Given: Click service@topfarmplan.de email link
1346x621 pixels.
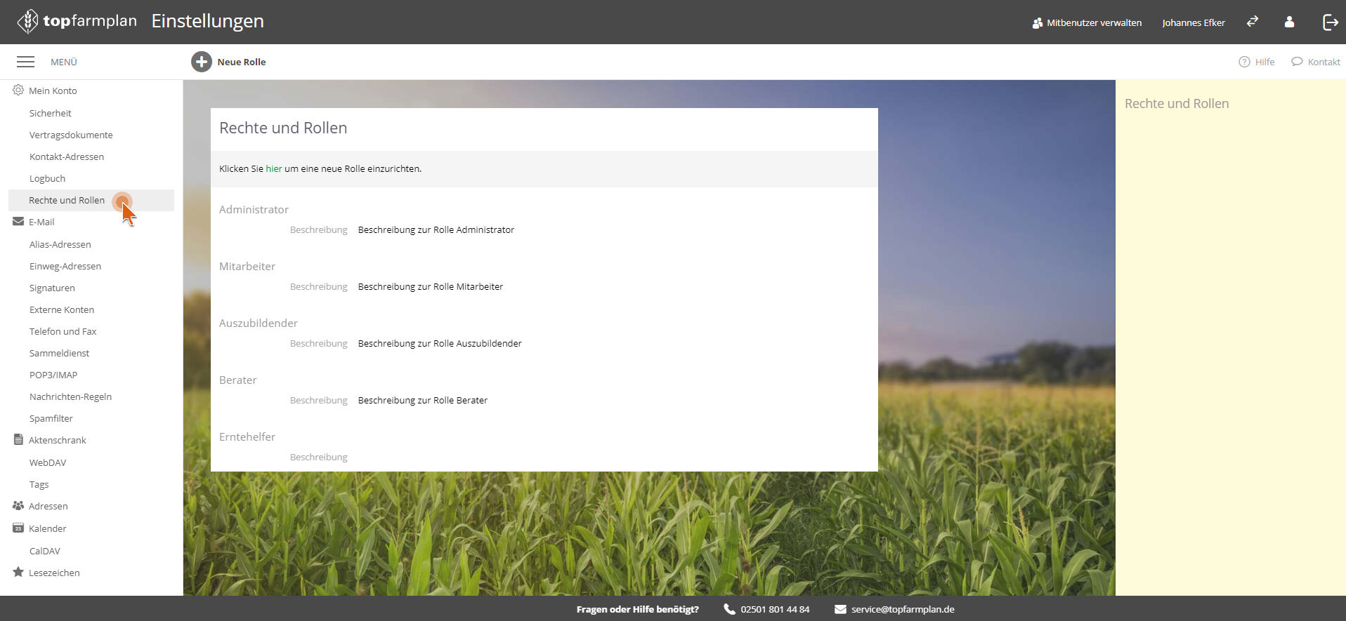Looking at the screenshot, I should click(x=903, y=609).
